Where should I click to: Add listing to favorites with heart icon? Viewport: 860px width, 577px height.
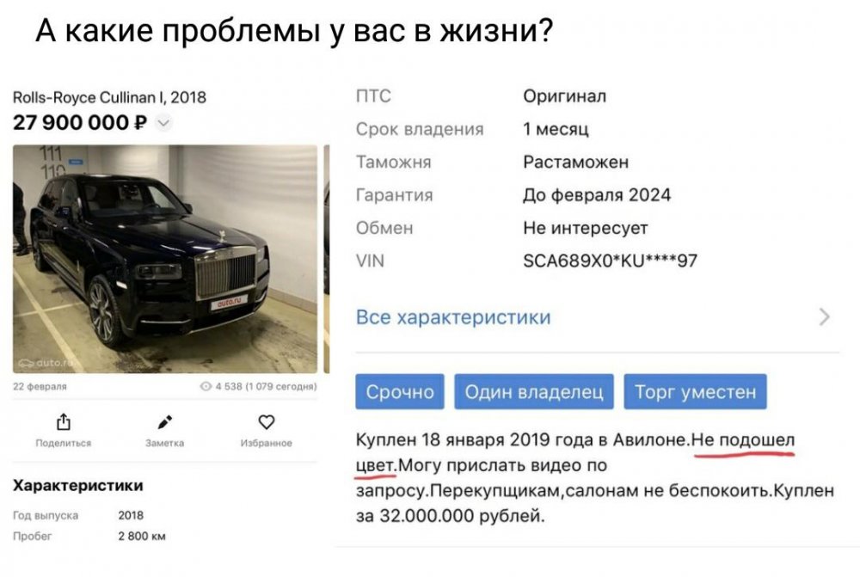point(267,421)
